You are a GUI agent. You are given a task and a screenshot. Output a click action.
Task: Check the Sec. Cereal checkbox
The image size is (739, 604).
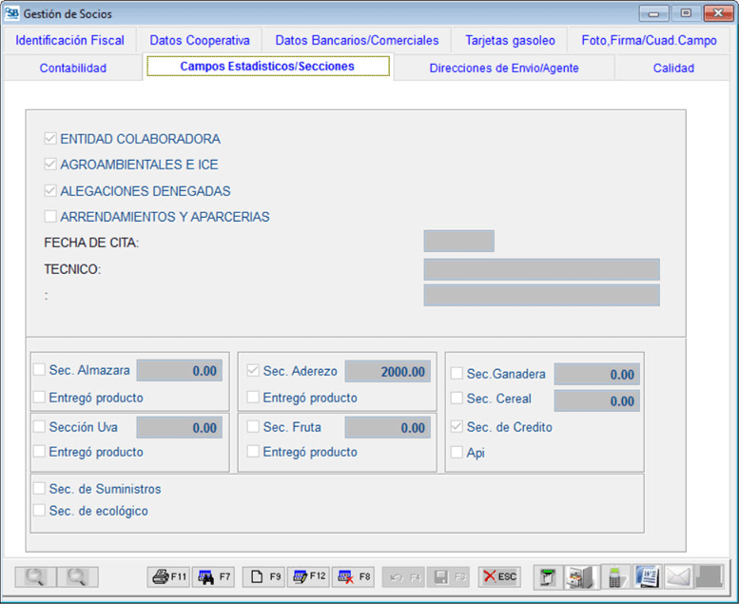click(x=457, y=399)
